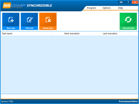The width and height of the screenshot is (139, 104).
Task: Click the question mark help button
Action: pyautogui.click(x=128, y=2)
